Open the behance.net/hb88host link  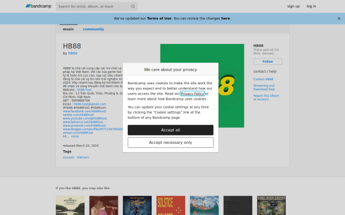(x=83, y=122)
